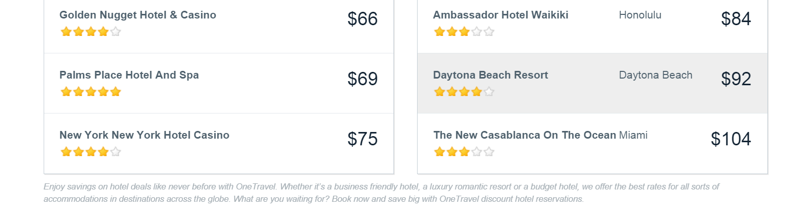Open The New Casablanca On The Ocean listing
810x209 pixels.
click(524, 135)
